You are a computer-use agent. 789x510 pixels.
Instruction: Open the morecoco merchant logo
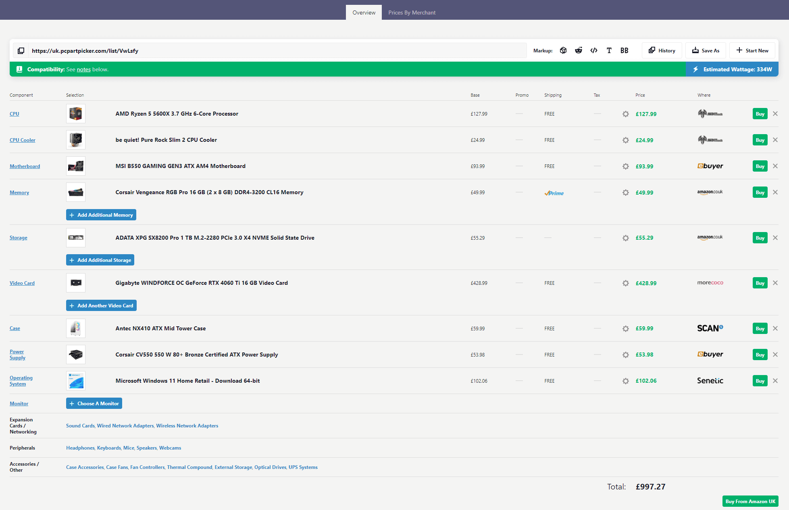point(710,283)
